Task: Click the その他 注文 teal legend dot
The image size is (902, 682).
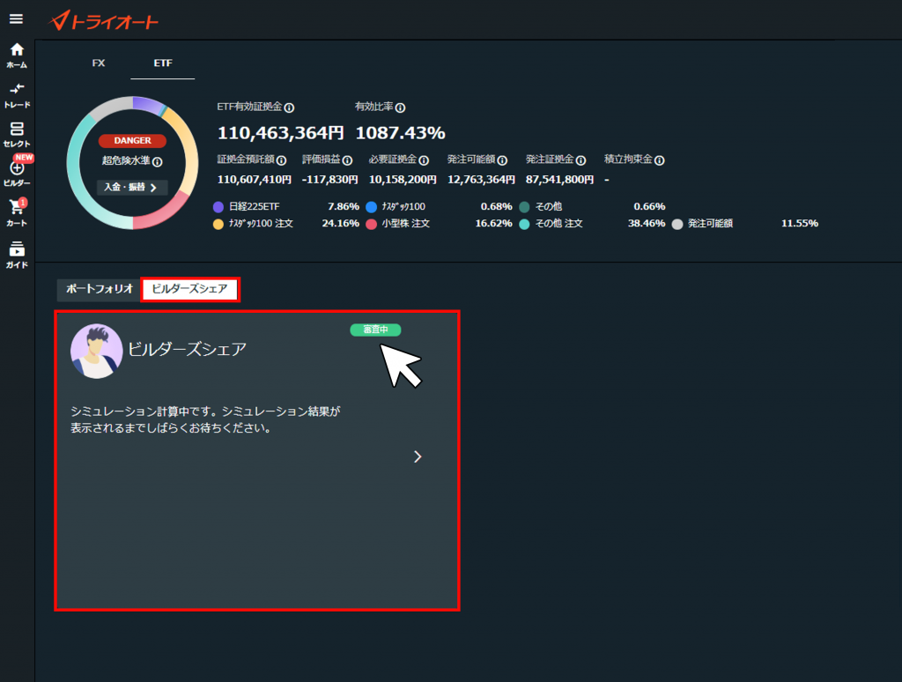Action: [x=525, y=224]
